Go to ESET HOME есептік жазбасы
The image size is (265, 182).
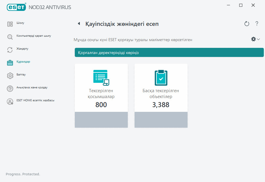[35, 100]
